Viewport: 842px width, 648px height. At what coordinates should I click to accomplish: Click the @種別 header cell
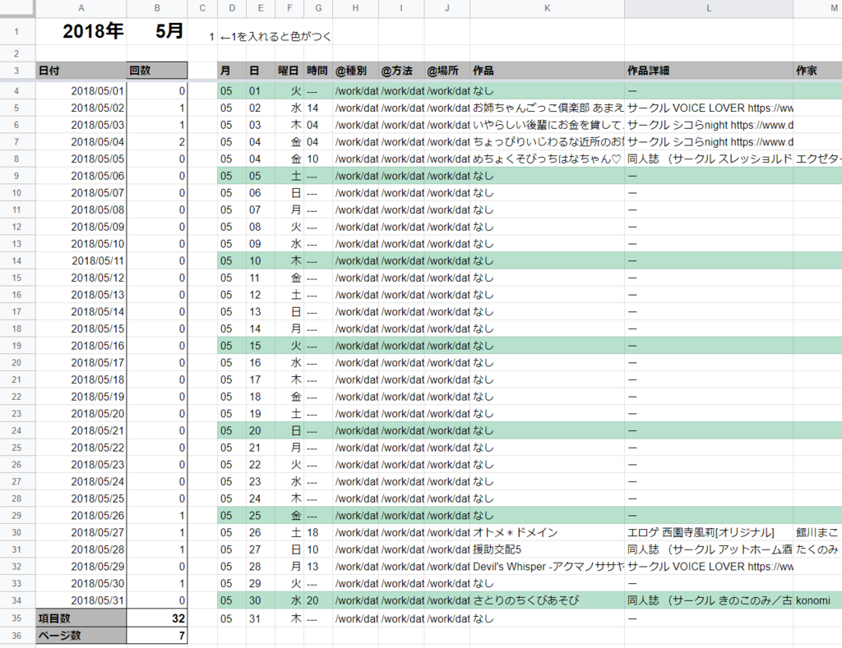pyautogui.click(x=355, y=71)
